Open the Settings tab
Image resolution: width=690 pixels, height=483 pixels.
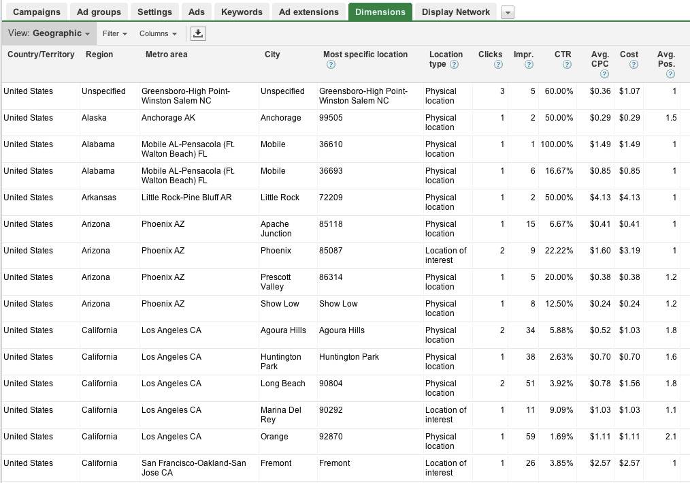(154, 12)
